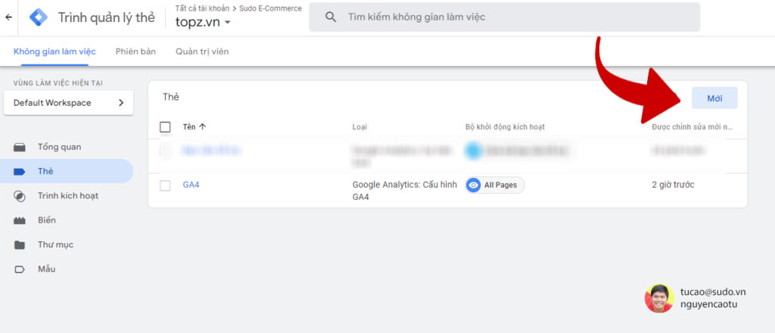Image resolution: width=775 pixels, height=333 pixels.
Task: Click the Google Tag Manager logo
Action: [x=38, y=17]
